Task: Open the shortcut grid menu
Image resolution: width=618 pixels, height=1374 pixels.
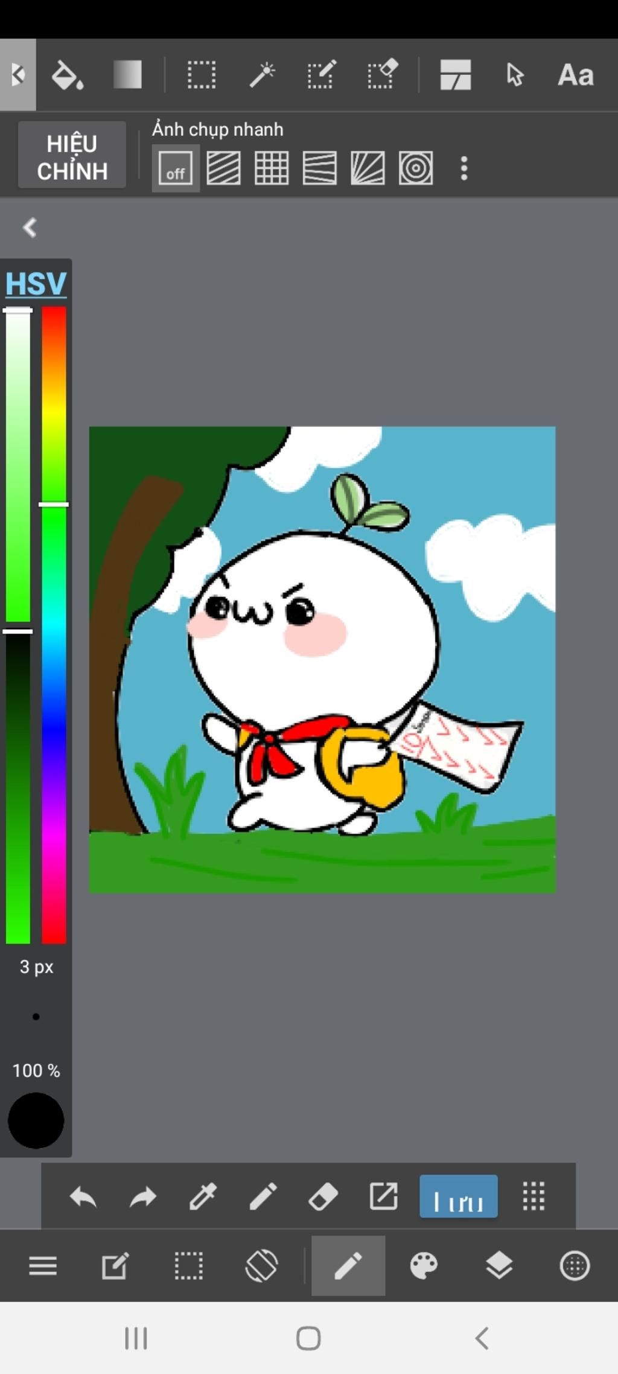Action: point(534,1197)
